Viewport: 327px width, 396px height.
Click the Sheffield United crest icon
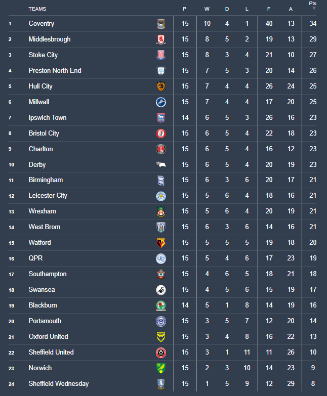pos(161,353)
